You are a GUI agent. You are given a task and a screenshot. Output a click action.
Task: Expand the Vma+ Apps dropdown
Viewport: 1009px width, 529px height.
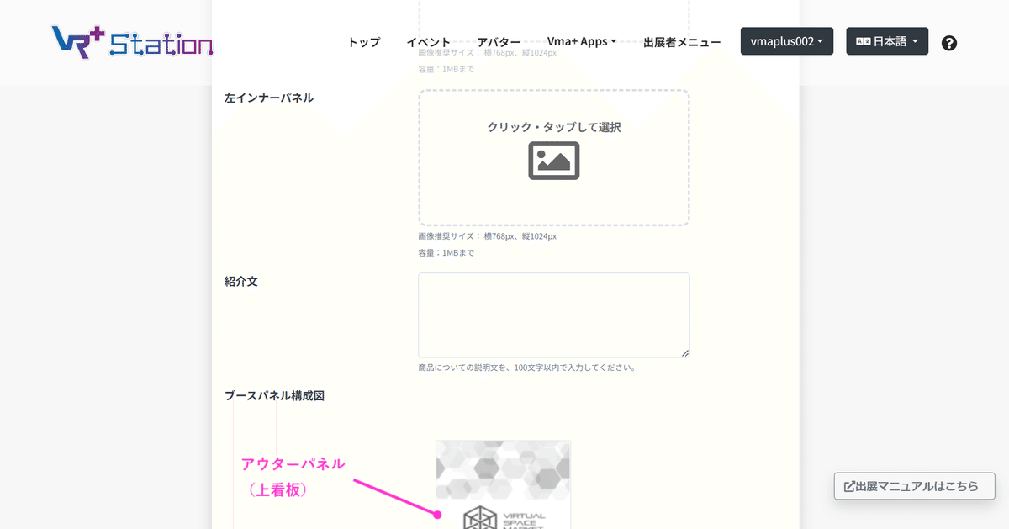coord(582,42)
